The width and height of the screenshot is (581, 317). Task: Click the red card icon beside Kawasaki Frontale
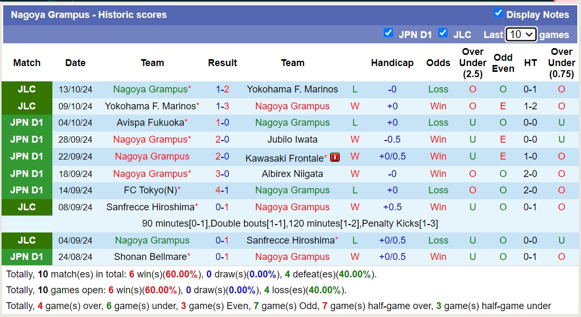tap(335, 156)
